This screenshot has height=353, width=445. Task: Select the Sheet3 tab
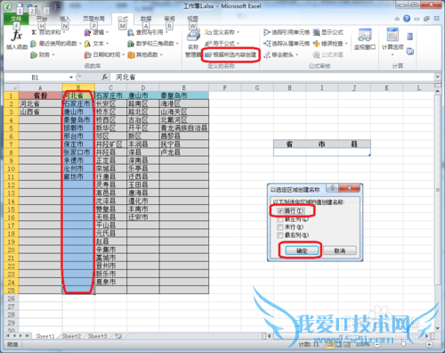97,336
